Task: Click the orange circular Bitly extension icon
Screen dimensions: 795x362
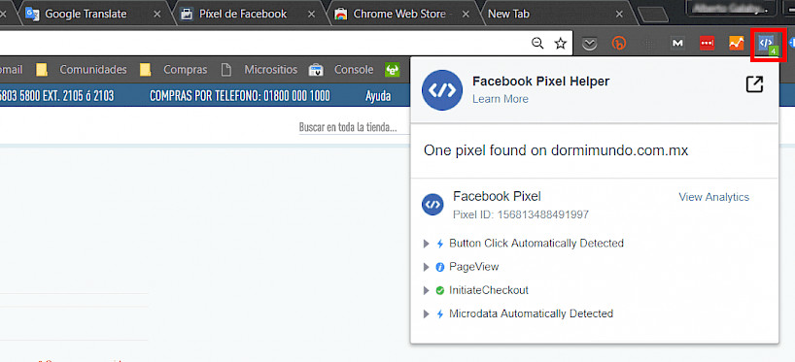Action: (618, 44)
